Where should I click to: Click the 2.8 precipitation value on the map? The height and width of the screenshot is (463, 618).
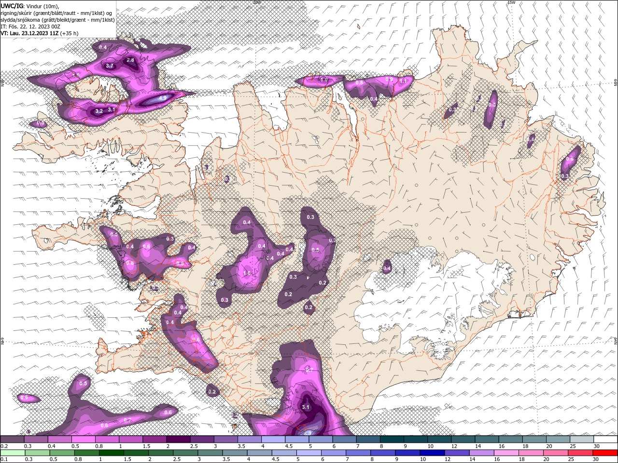130,60
